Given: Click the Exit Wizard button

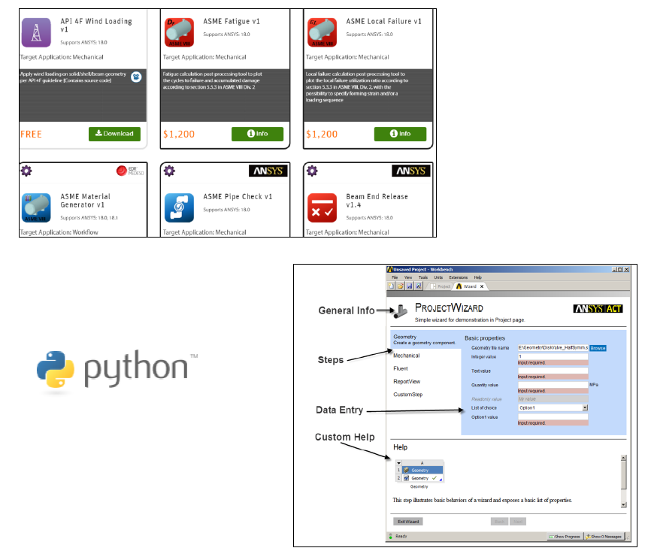Looking at the screenshot, I should pyautogui.click(x=408, y=522).
